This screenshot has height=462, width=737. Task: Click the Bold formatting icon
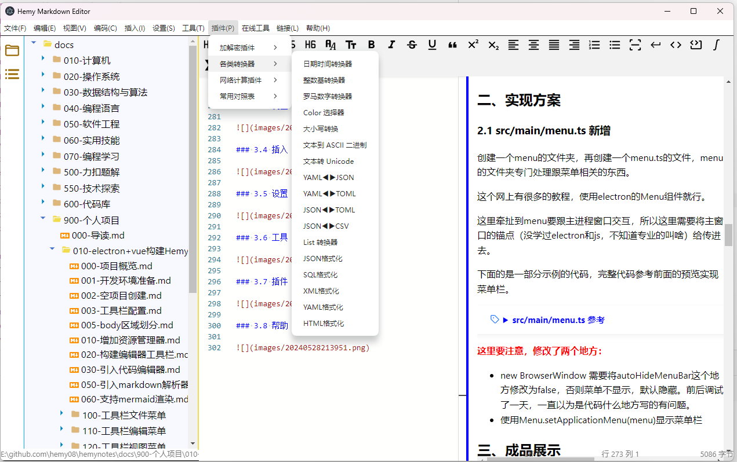[371, 45]
